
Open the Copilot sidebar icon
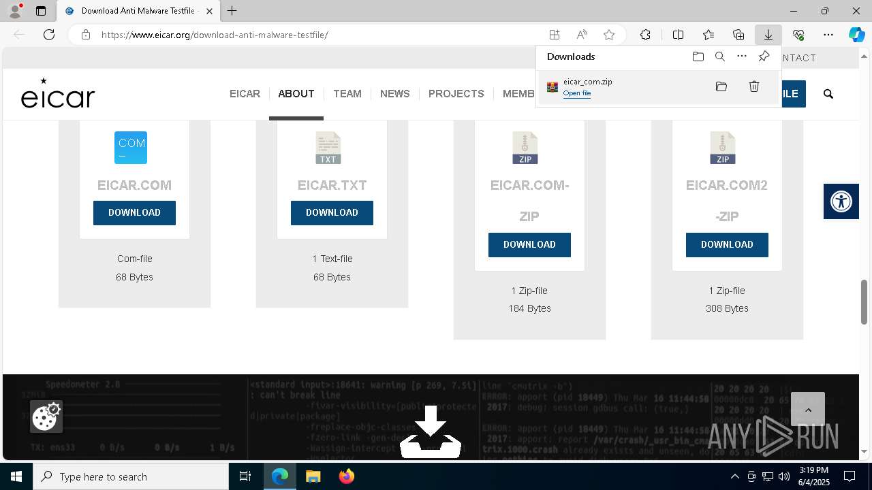click(x=856, y=35)
